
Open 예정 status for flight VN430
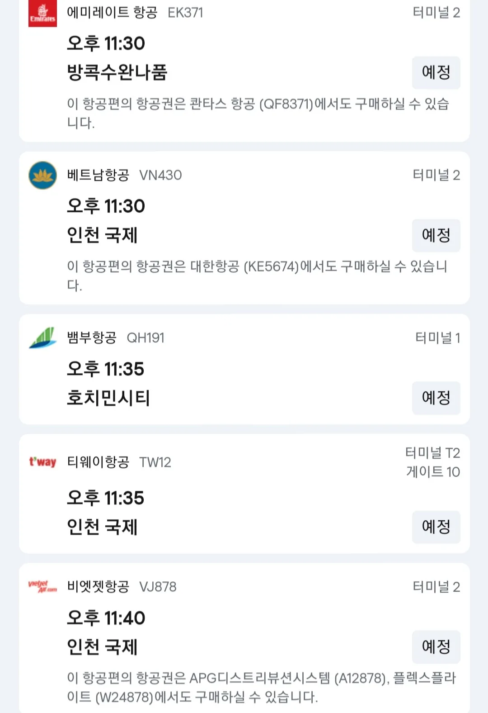436,235
